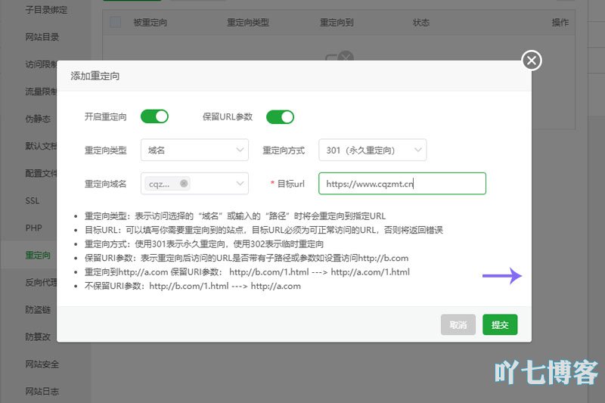Click the 添加重定向 dialog title

95,76
